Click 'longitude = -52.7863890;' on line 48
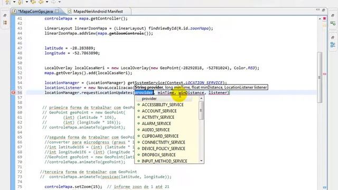Viewport: 338px width, 190px height. pos(72,53)
